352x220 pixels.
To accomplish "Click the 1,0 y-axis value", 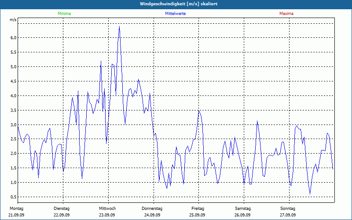I will pos(14,183).
